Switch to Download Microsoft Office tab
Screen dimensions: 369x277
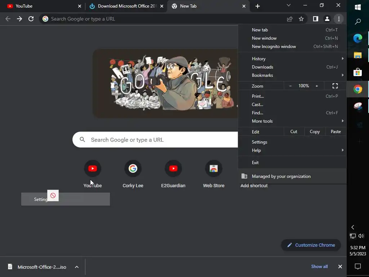tap(126, 6)
